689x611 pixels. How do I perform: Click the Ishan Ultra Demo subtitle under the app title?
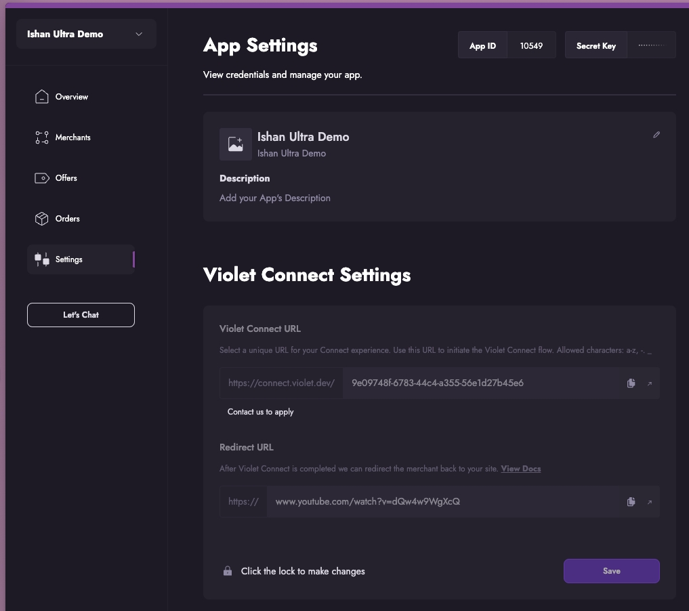click(x=292, y=153)
